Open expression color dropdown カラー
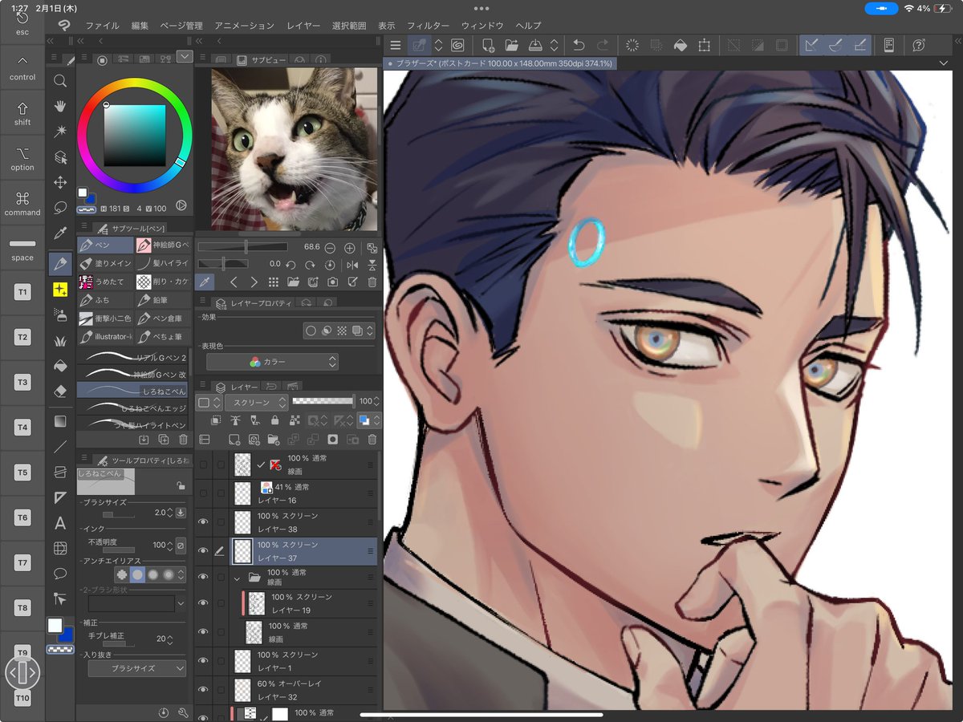This screenshot has width=963, height=722. click(x=272, y=362)
